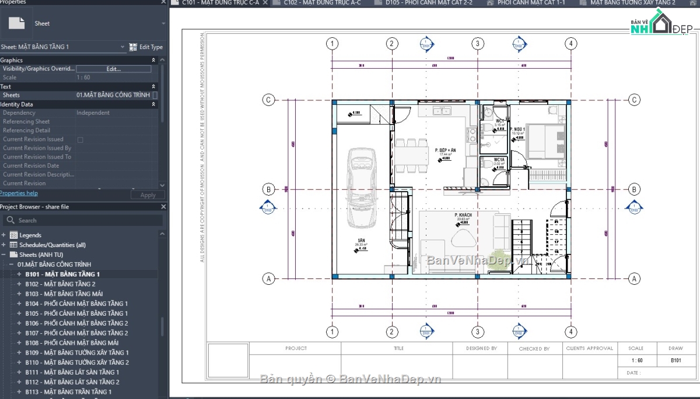This screenshot has width=700, height=399.
Task: Collapse the Graphics property group
Action: tap(153, 61)
